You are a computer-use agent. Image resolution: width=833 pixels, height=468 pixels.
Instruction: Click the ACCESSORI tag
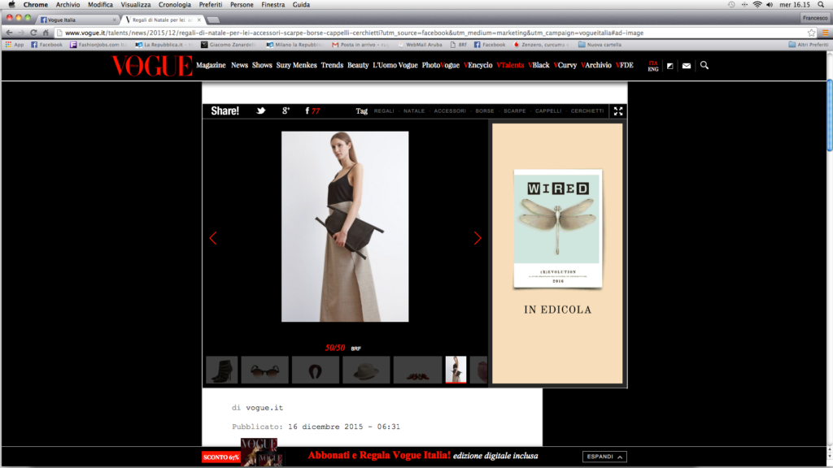tap(450, 110)
